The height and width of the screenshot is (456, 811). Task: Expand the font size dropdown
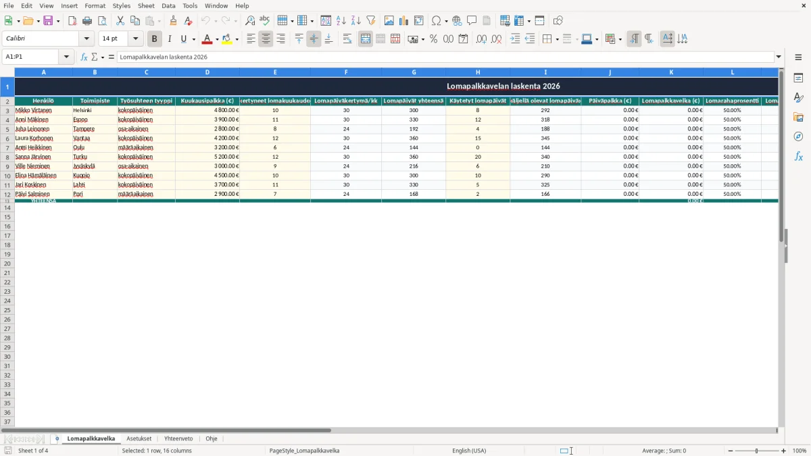pyautogui.click(x=135, y=39)
